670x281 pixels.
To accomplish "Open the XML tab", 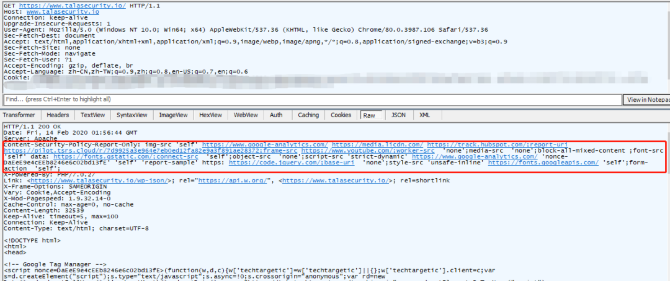I will coord(424,115).
